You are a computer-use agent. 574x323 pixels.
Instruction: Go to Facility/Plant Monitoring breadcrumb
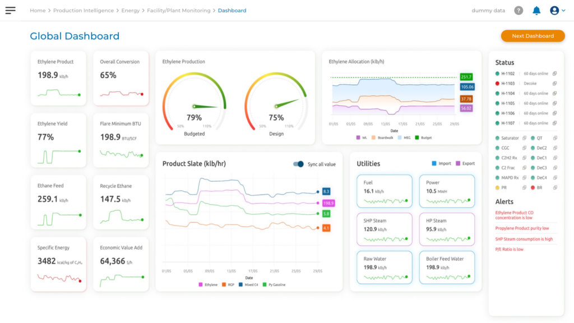179,11
